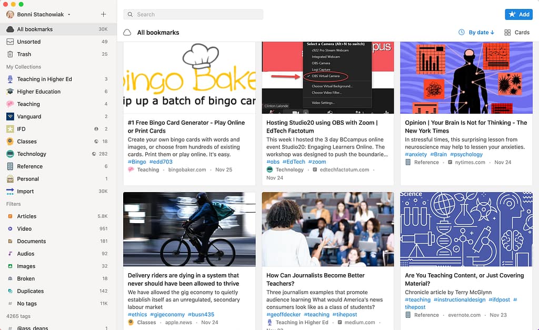Focus the Search input field
The image size is (539, 330).
tap(193, 14)
